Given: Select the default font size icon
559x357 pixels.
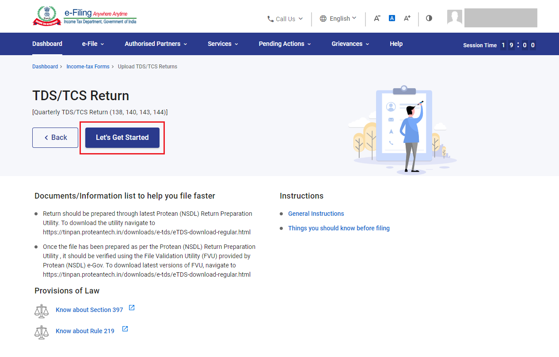Looking at the screenshot, I should click(392, 18).
